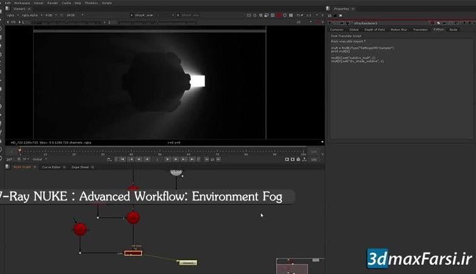
Task: Close the VRayRenderer properties panel
Action: (473, 23)
